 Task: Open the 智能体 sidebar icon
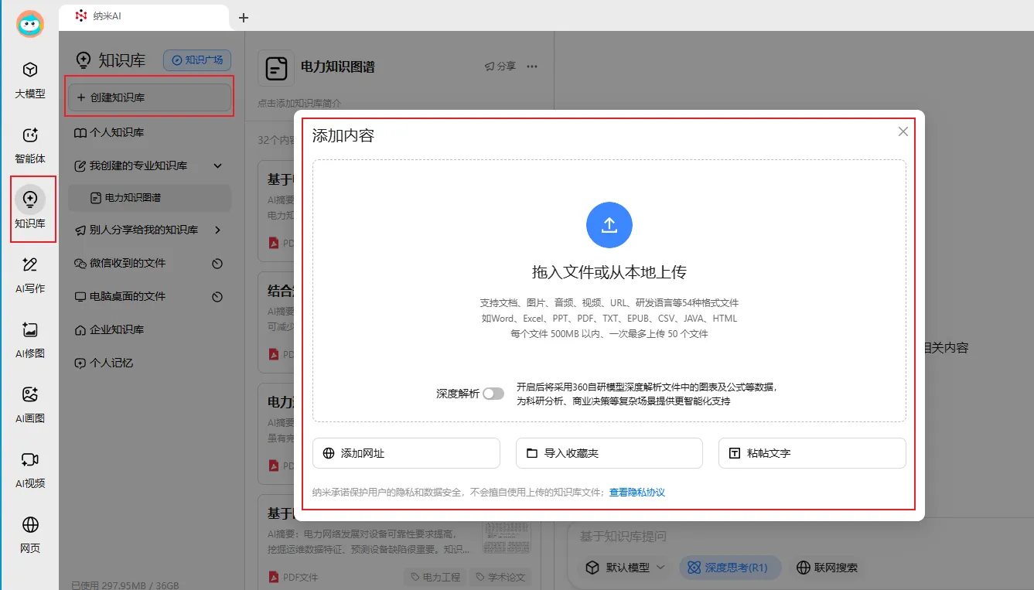click(x=30, y=145)
